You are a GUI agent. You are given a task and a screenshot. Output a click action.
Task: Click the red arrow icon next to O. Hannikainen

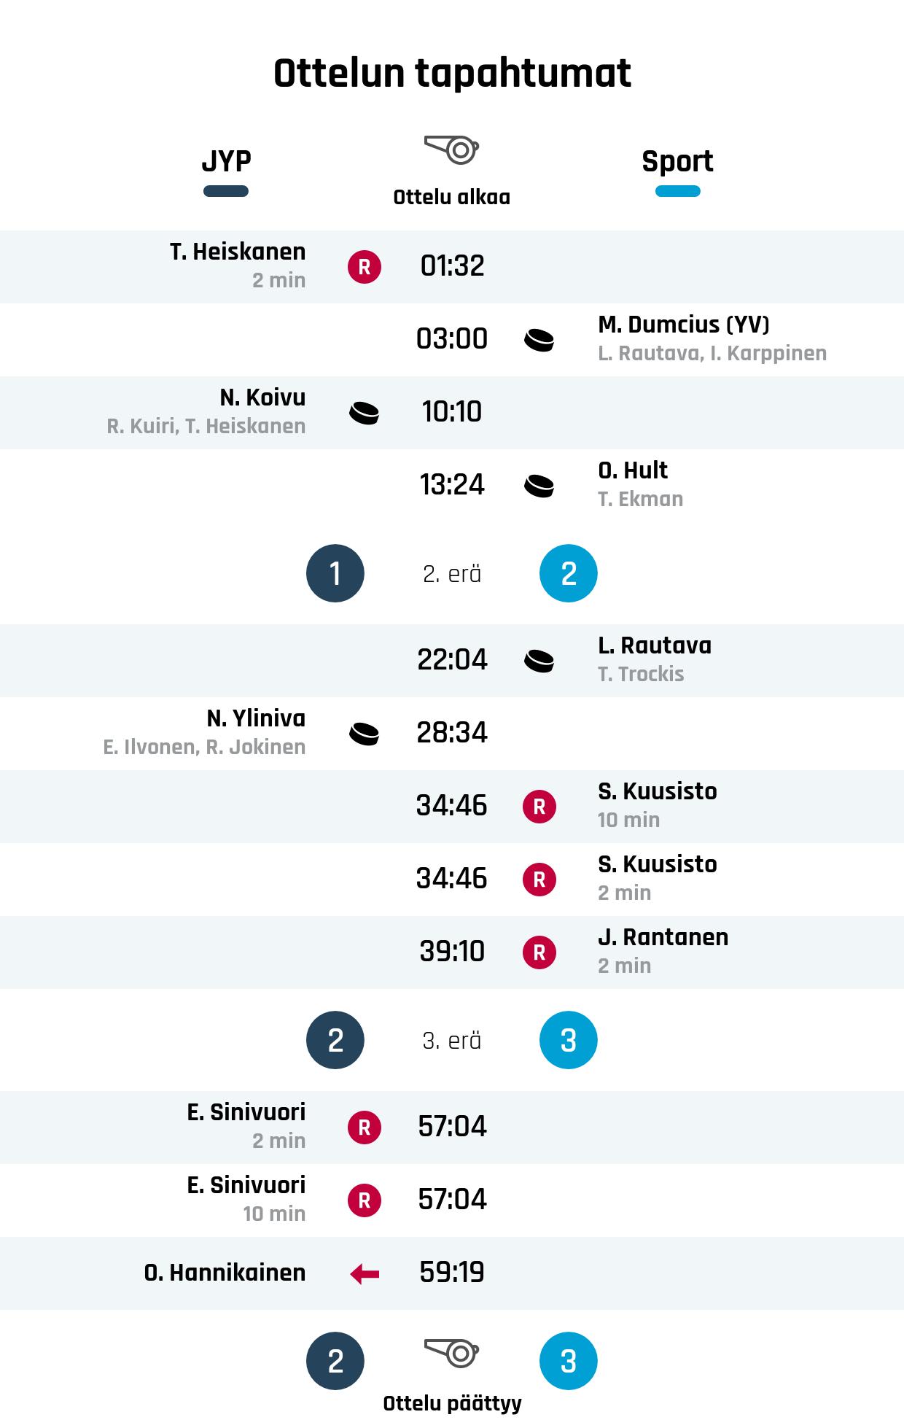click(x=365, y=1274)
